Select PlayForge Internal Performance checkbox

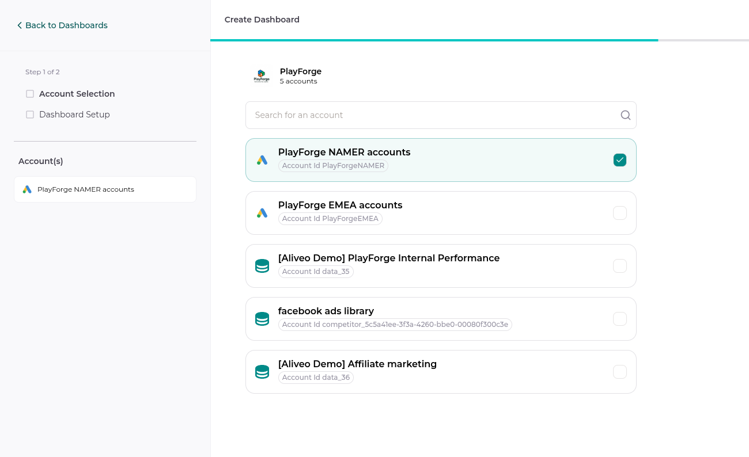pyautogui.click(x=619, y=266)
